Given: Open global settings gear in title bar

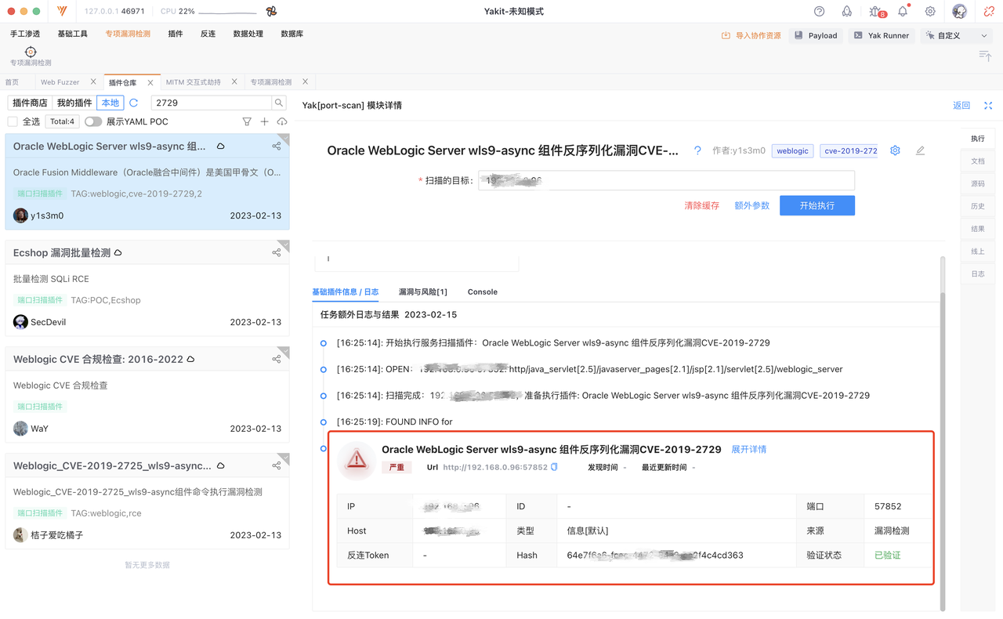Looking at the screenshot, I should 930,12.
